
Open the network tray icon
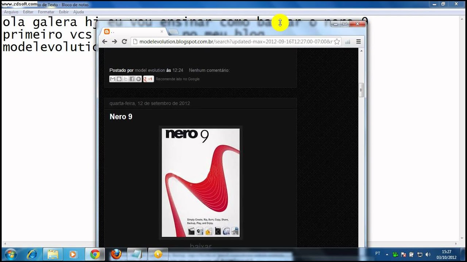[x=420, y=254]
